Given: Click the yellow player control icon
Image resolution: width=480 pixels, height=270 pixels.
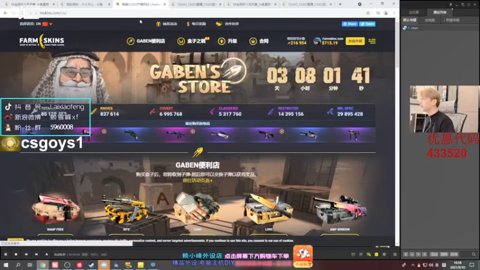Looking at the screenshot, I should tap(376, 254).
